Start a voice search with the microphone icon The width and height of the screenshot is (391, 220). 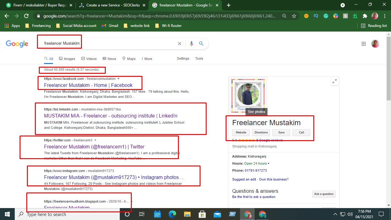(191, 43)
